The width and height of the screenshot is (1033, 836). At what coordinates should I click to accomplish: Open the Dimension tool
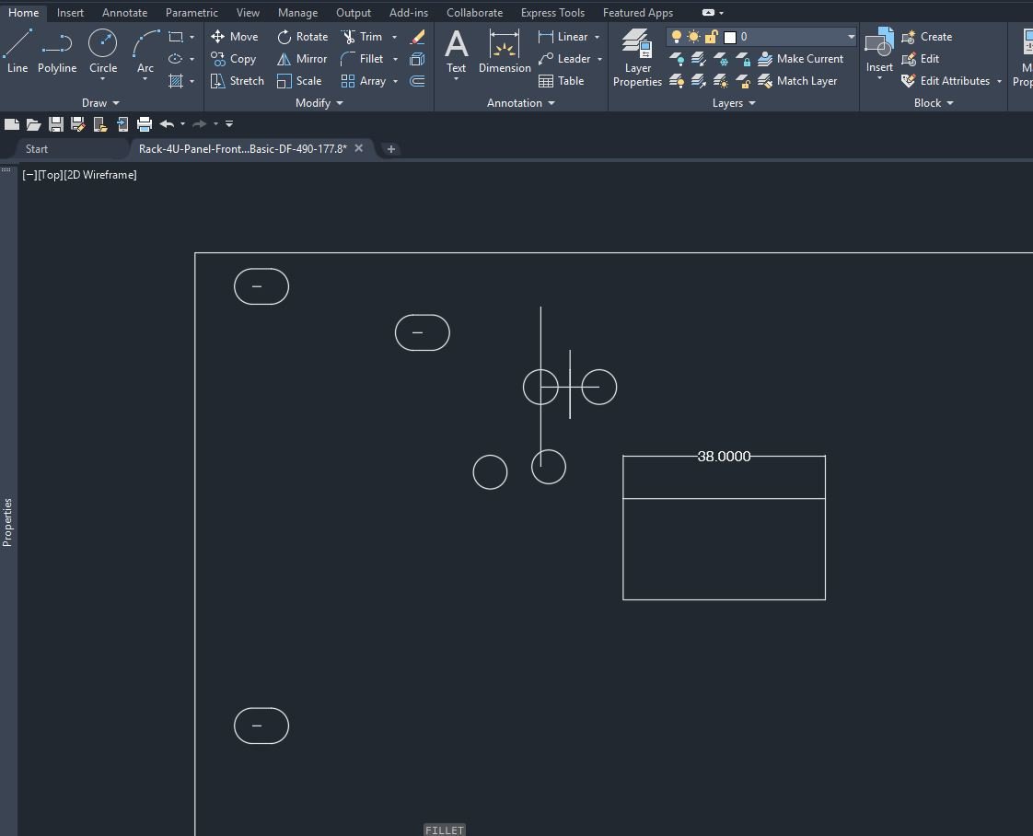pyautogui.click(x=505, y=52)
